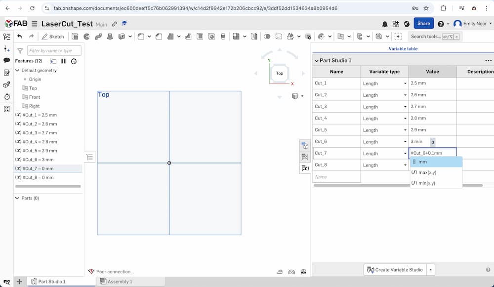Open Cut_8 variable type dropdown
This screenshot has width=494, height=287.
coord(405,165)
